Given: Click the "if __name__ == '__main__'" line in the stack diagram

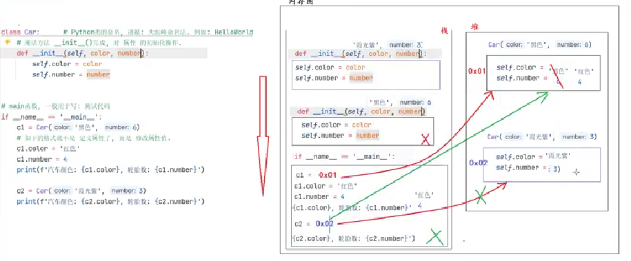Looking at the screenshot, I should pyautogui.click(x=345, y=157).
